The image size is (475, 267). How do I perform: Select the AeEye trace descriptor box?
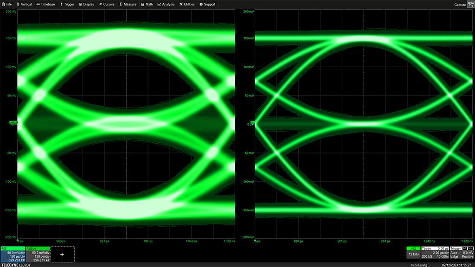point(38,254)
